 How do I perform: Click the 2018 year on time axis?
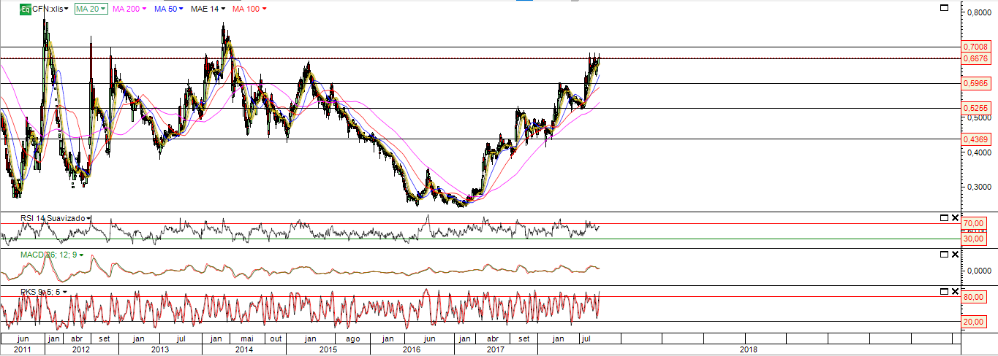pos(748,349)
